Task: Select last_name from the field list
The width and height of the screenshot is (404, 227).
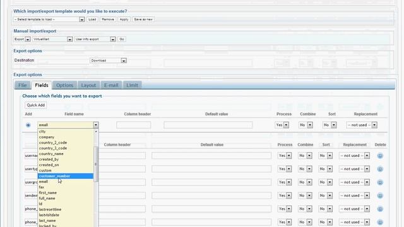Action: [x=66, y=221]
